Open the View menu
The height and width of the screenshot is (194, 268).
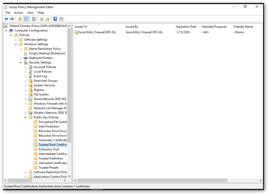coord(30,13)
